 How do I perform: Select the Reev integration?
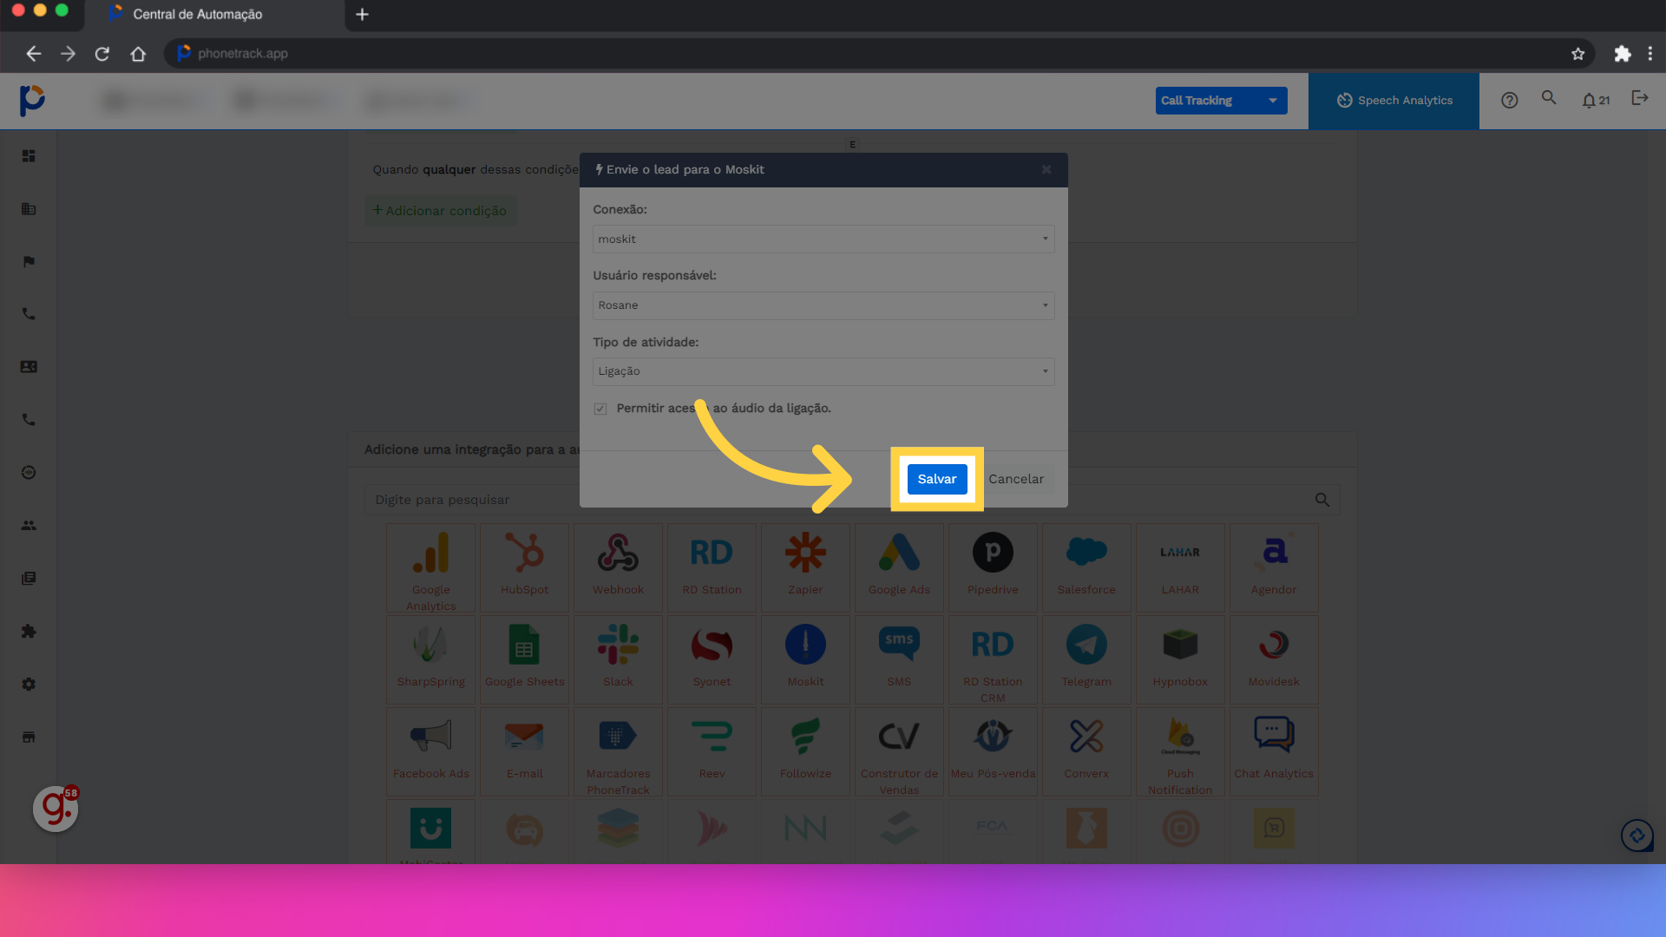pyautogui.click(x=712, y=752)
